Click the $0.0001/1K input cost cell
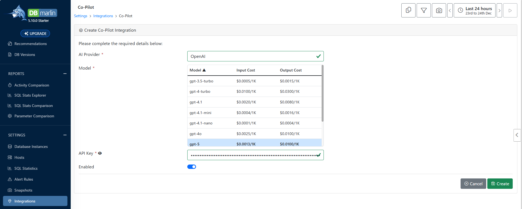 coord(246,123)
